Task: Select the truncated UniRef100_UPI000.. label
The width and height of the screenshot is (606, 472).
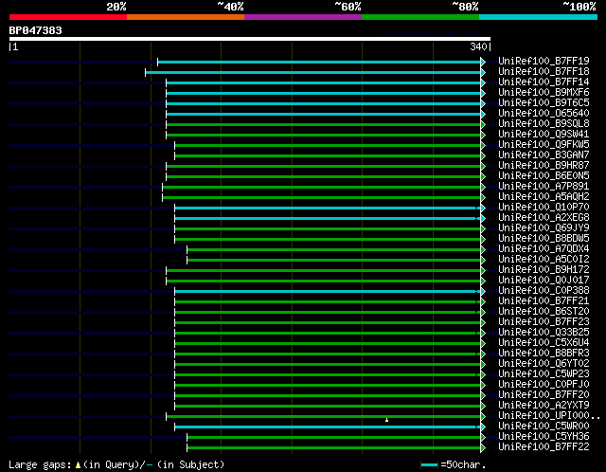Action: 549,416
